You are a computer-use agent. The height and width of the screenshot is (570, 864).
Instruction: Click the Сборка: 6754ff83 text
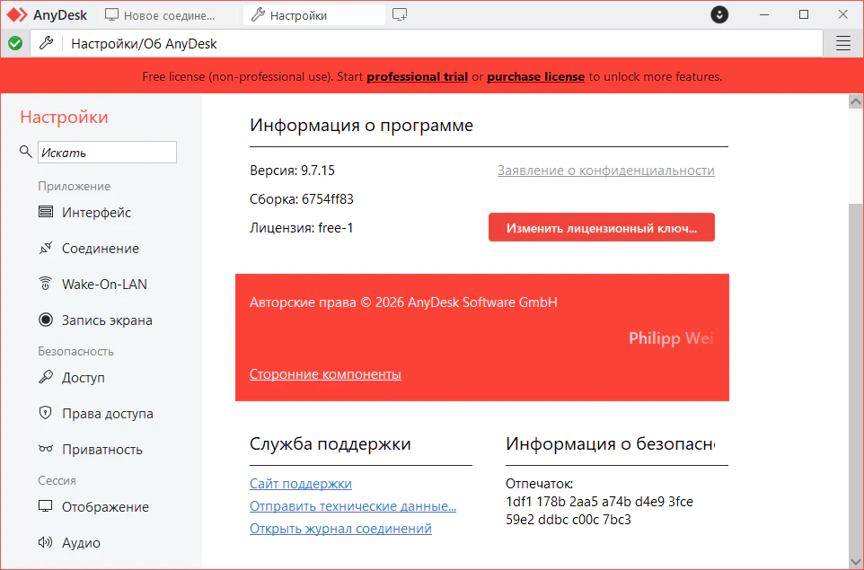coord(302,198)
